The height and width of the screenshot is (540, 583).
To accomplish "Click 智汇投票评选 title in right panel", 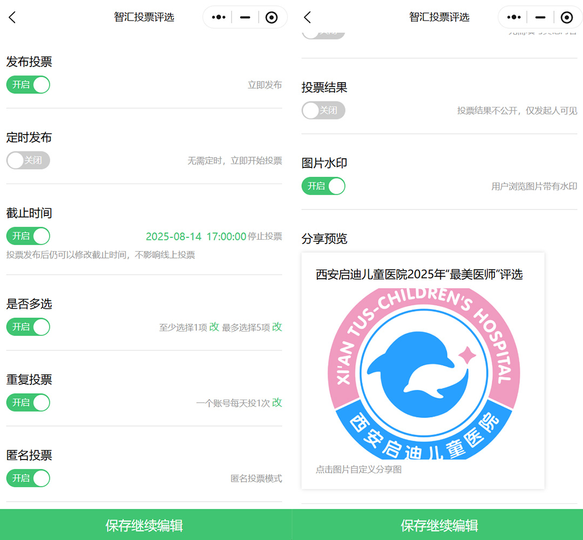I will pyautogui.click(x=439, y=17).
